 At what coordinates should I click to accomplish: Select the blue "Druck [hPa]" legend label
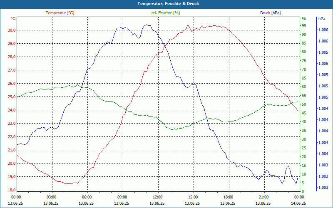(x=270, y=13)
